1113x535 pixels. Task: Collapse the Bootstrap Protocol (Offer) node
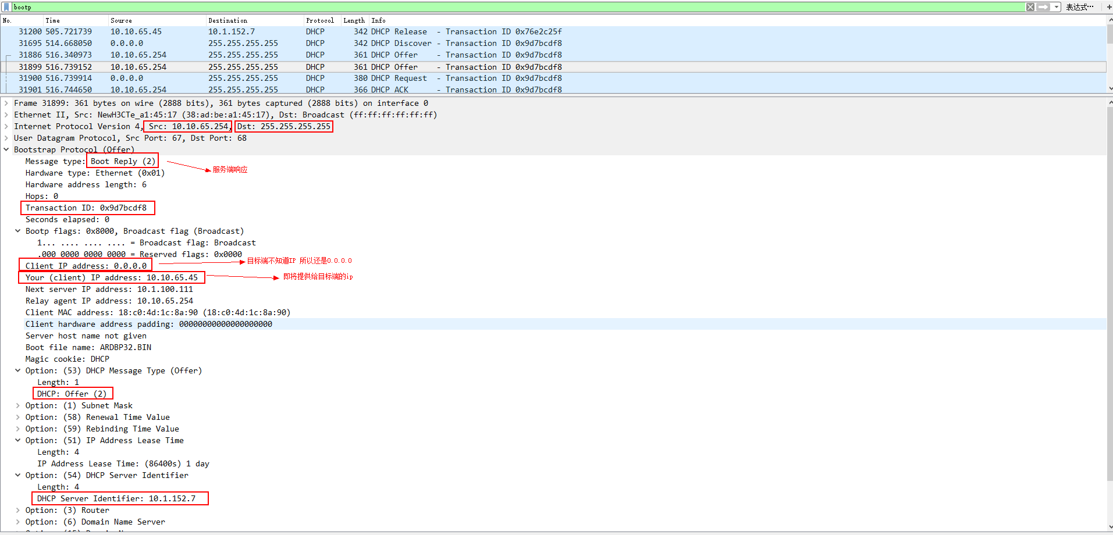6,150
